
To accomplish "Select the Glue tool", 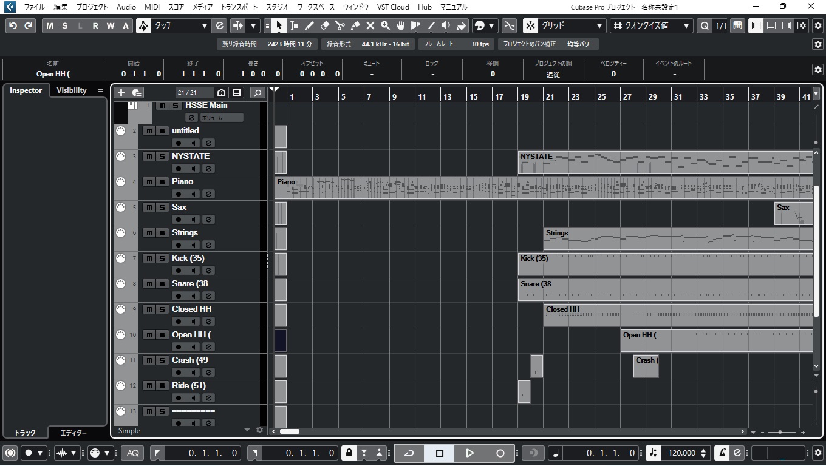I will pos(355,26).
